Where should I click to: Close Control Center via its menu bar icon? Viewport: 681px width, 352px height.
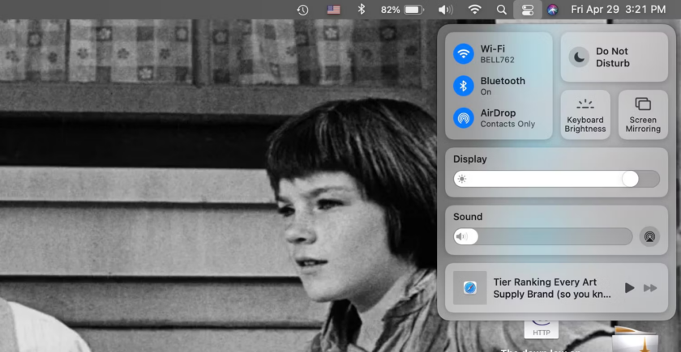pos(528,10)
